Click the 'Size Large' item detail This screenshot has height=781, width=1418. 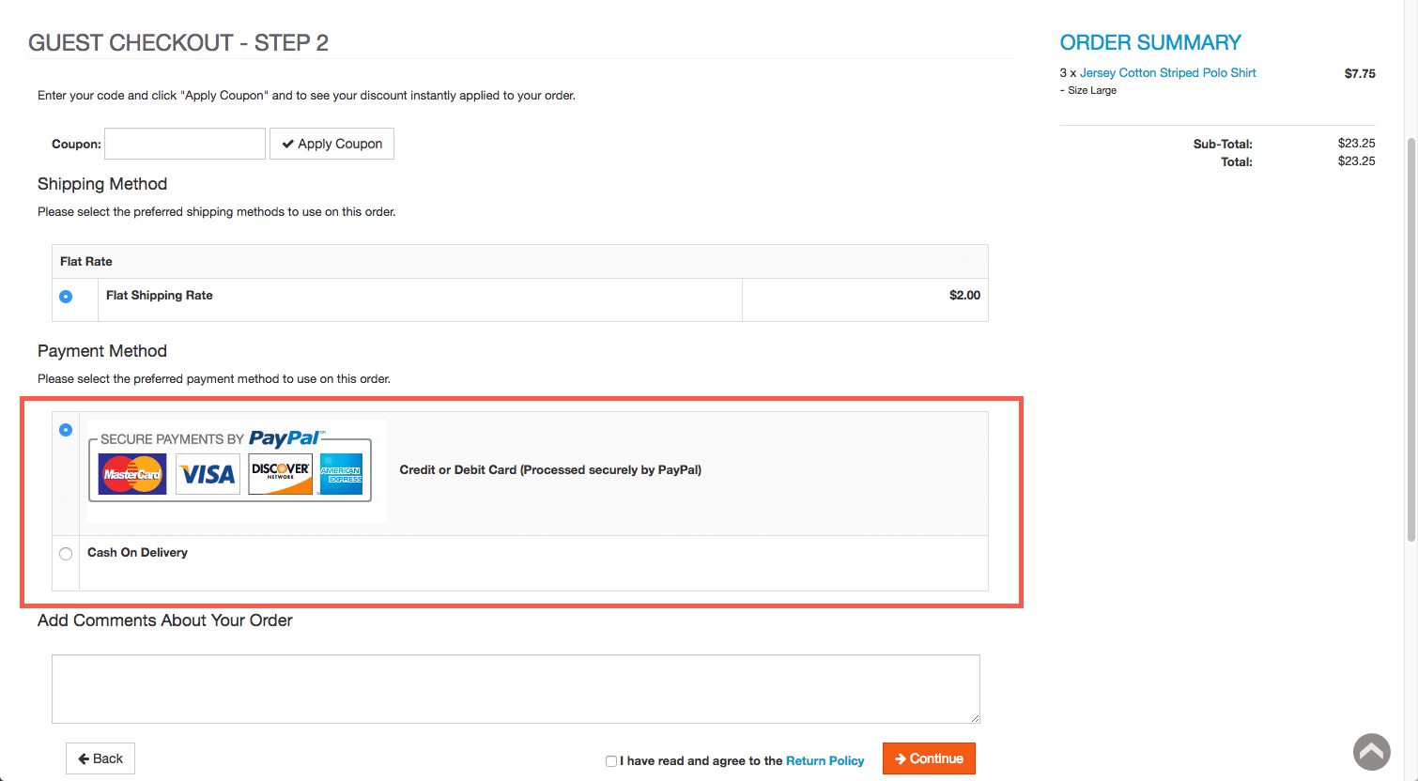pyautogui.click(x=1092, y=90)
